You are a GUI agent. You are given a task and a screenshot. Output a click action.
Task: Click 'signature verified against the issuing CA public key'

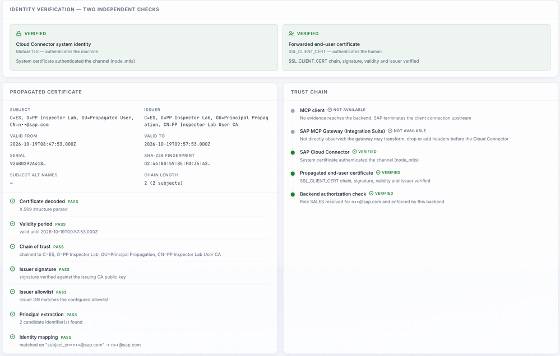(x=72, y=277)
